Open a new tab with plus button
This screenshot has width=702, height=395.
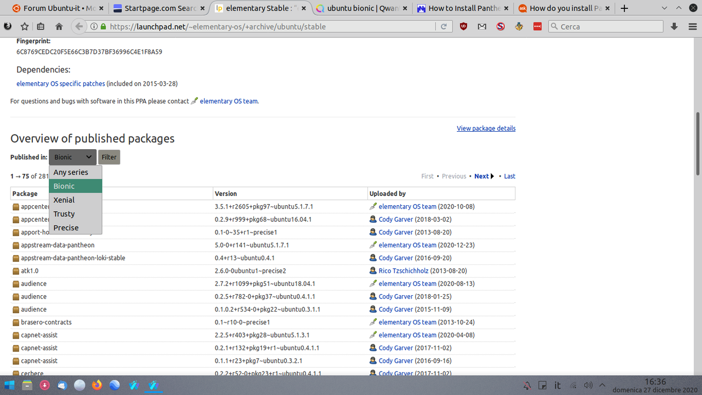coord(624,8)
